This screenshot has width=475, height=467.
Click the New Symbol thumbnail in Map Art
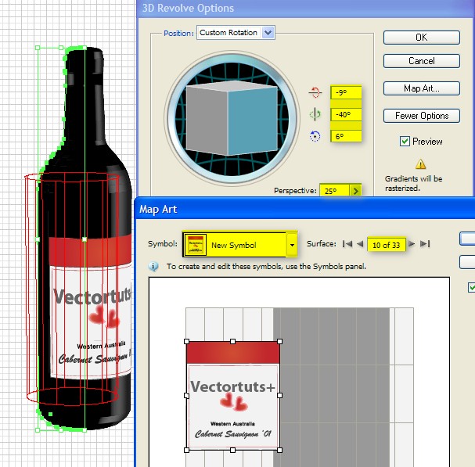click(x=196, y=245)
